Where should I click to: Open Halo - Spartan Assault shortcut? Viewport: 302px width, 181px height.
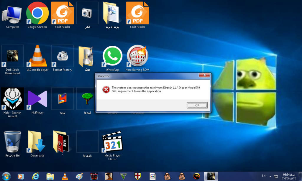(12, 99)
